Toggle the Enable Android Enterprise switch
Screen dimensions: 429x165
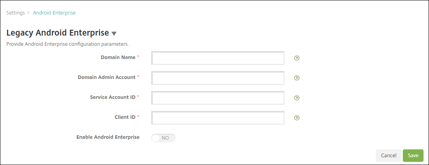pos(163,138)
